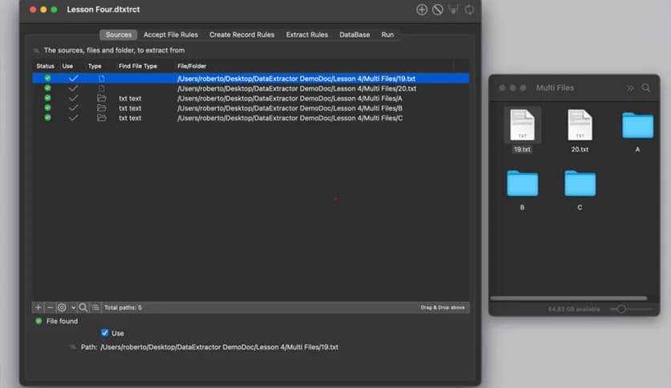Click the circular refresh arrows icon

click(470, 10)
